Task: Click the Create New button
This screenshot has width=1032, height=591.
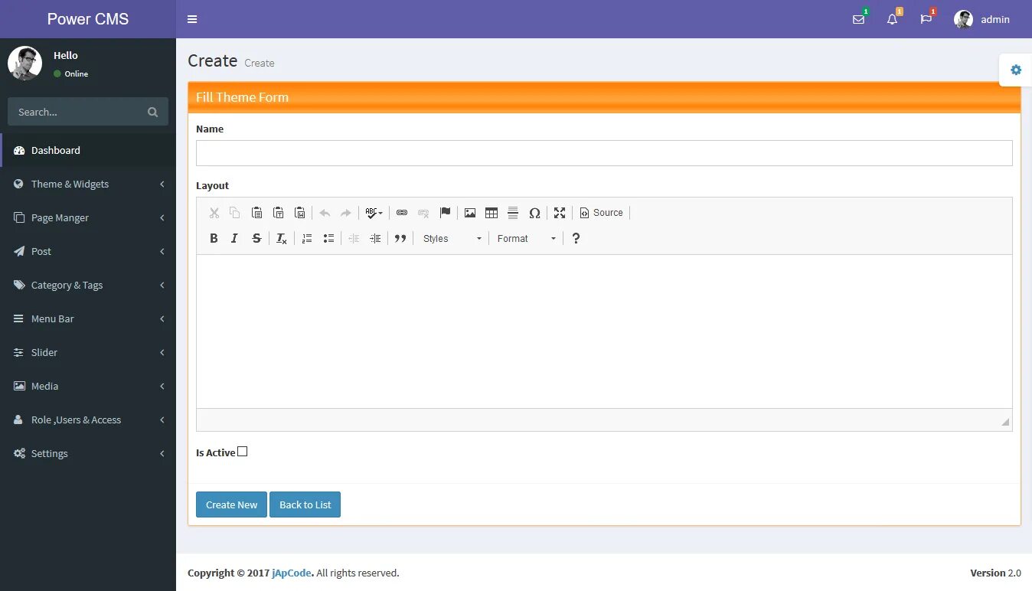Action: [x=231, y=504]
